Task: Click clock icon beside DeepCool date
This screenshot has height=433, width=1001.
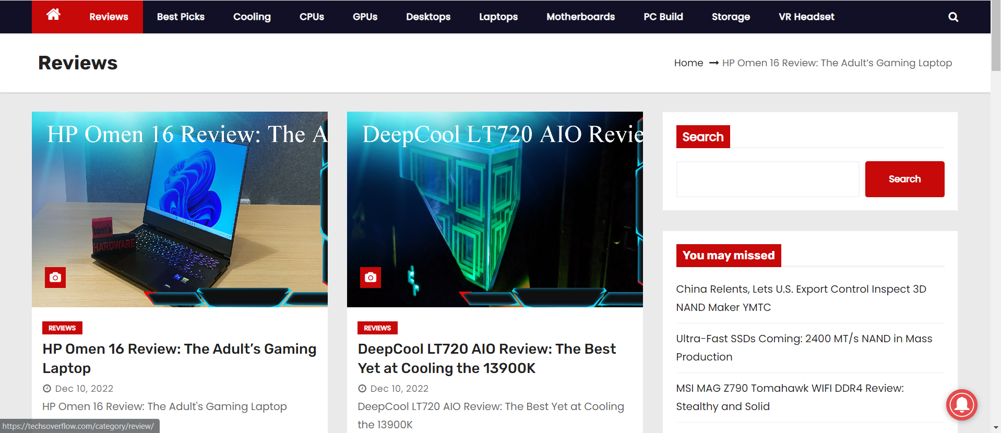Action: (362, 389)
